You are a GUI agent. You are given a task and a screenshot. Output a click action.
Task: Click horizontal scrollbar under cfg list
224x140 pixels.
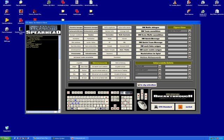pos(42,112)
